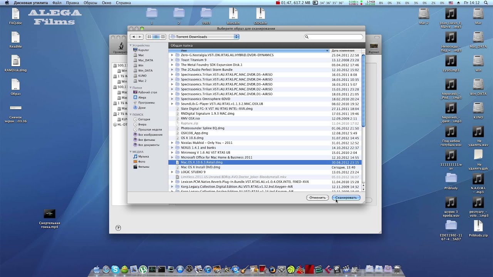
Task: Switch file dialog to column view
Action: coord(163,37)
